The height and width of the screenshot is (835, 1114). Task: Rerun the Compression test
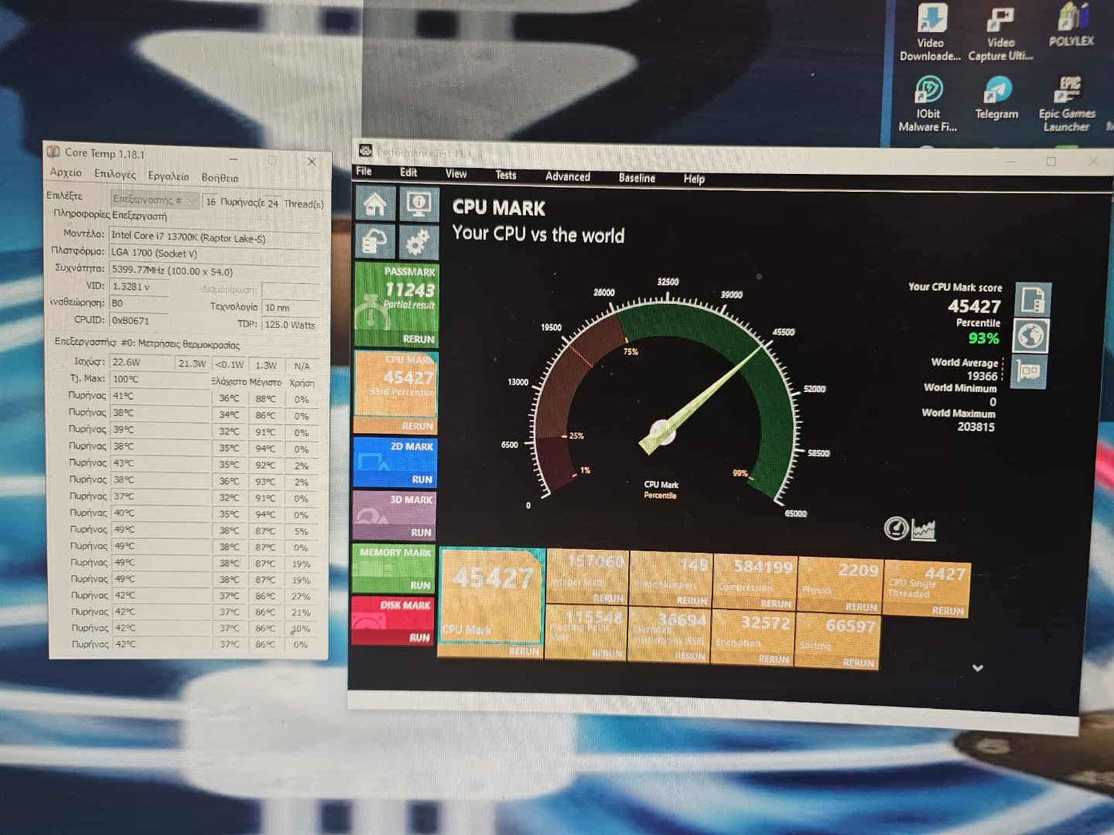tap(776, 604)
